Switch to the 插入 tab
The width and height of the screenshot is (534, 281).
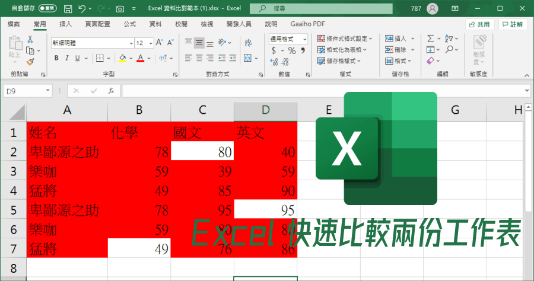pyautogui.click(x=65, y=24)
